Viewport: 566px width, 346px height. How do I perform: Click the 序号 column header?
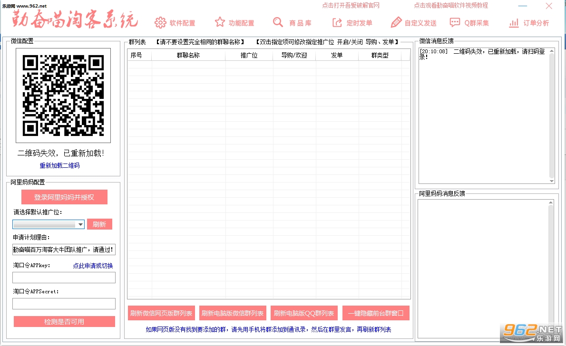pyautogui.click(x=139, y=55)
